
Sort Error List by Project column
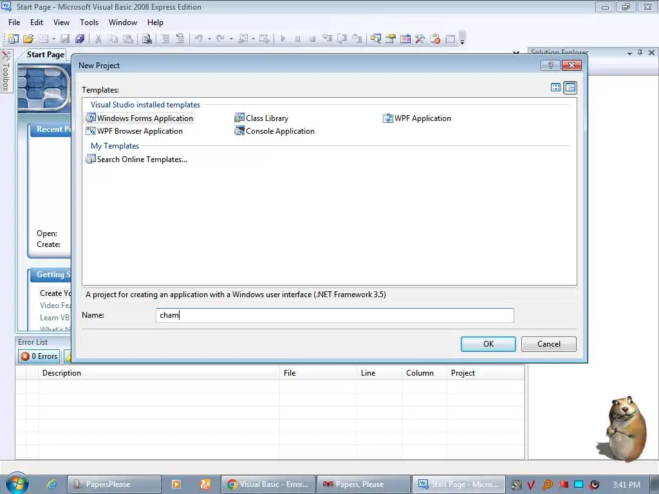(x=485, y=373)
